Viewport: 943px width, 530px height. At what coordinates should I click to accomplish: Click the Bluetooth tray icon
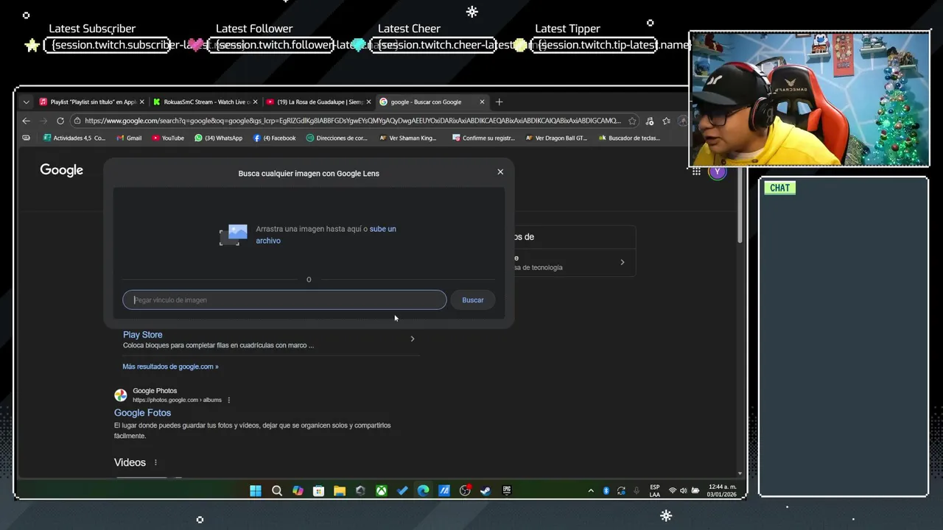click(606, 491)
